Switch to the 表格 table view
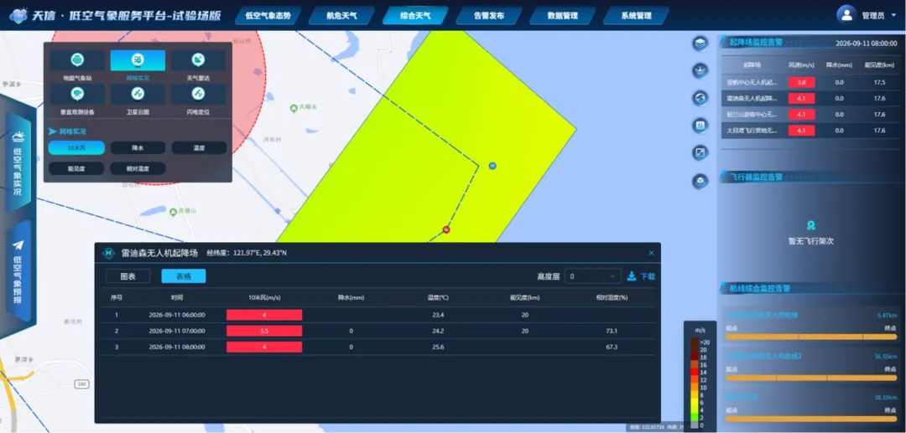The image size is (906, 433). [184, 276]
